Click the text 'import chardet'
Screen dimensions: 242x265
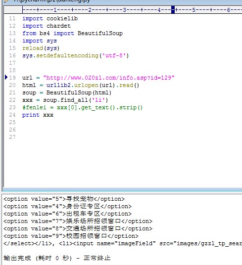point(47,26)
